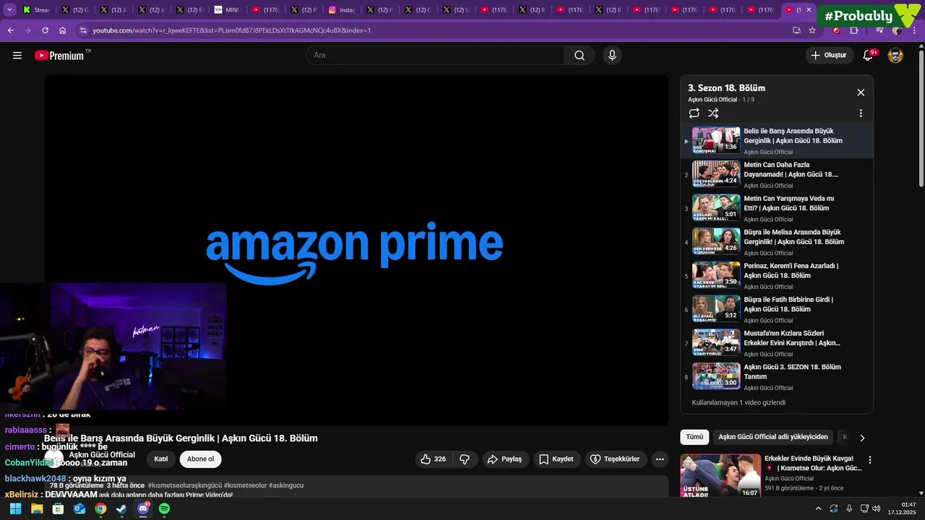The image size is (925, 520).
Task: Click the Amazon Prime ad video player
Action: [x=356, y=250]
